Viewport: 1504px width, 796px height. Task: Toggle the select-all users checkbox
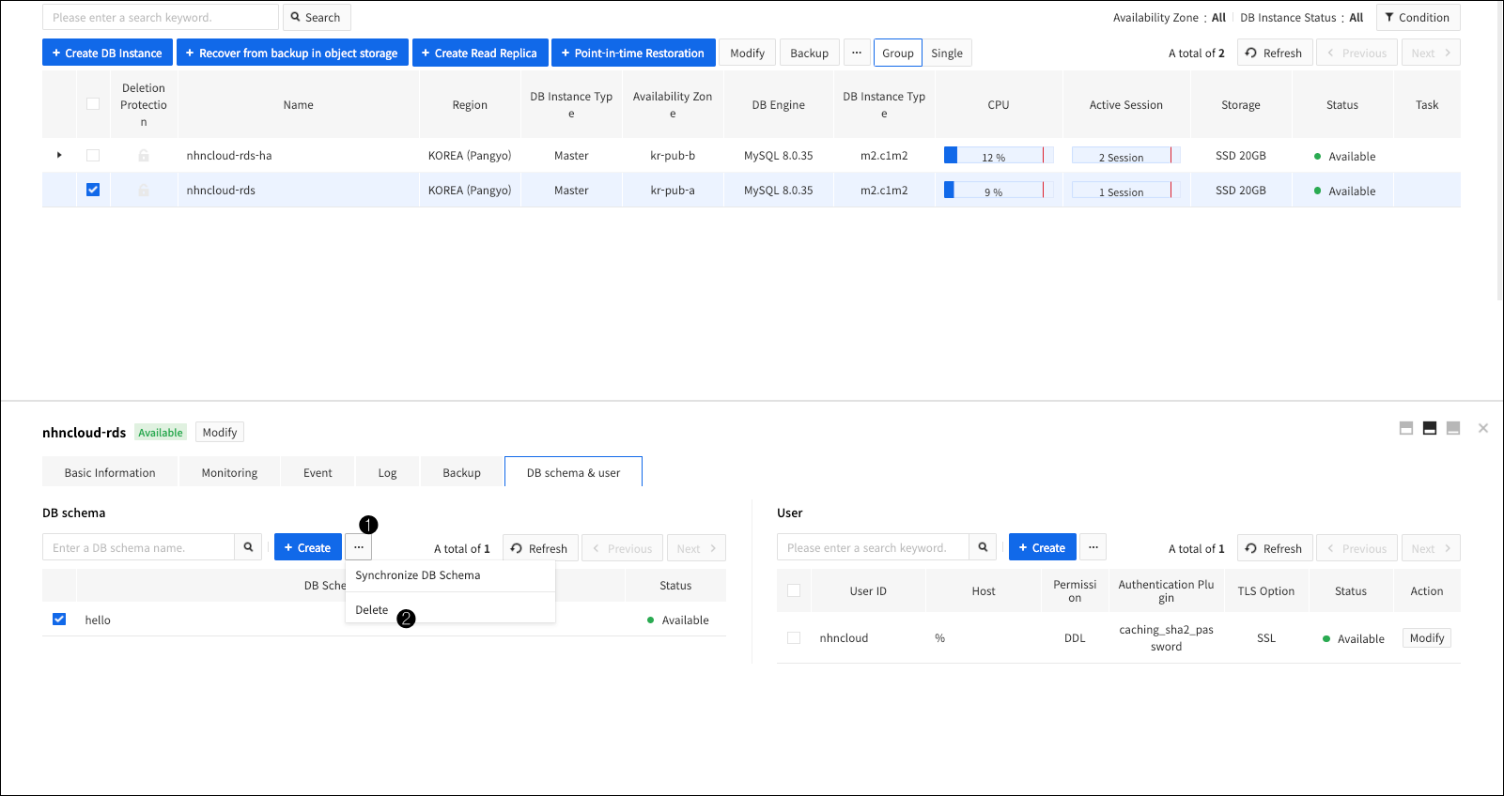794,590
